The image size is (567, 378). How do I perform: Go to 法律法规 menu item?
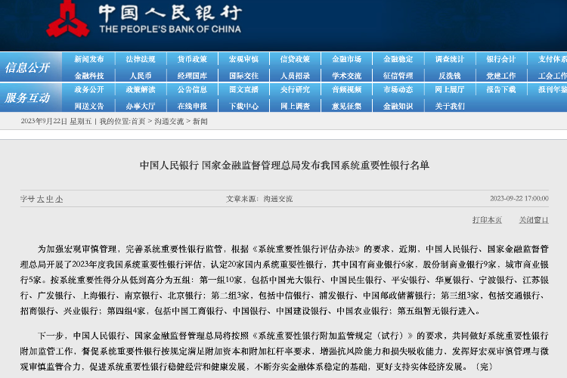tap(141, 59)
